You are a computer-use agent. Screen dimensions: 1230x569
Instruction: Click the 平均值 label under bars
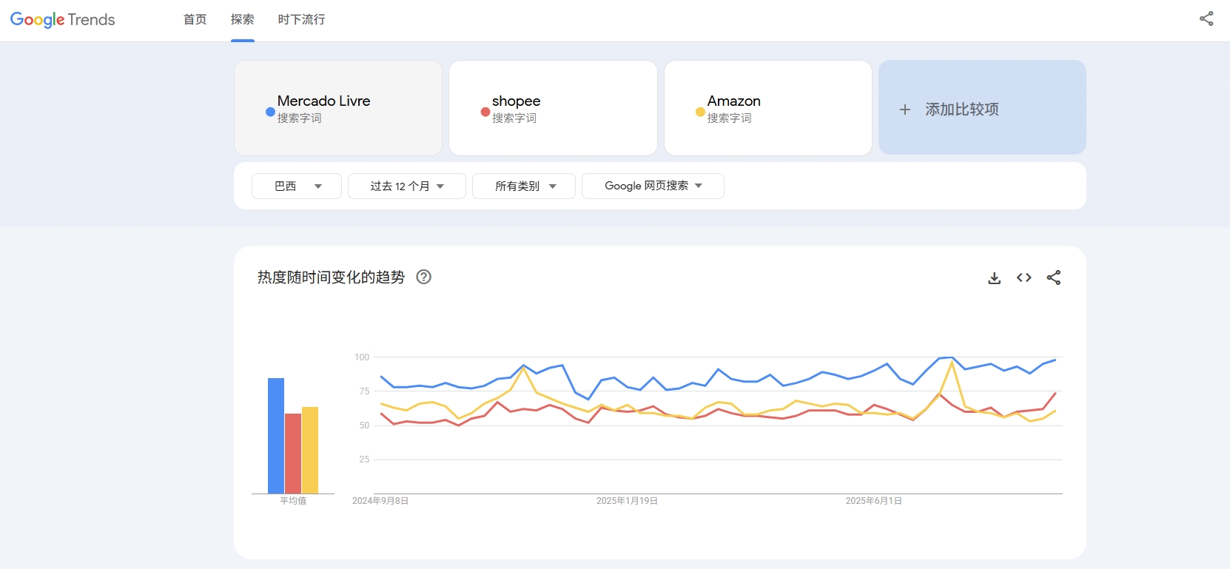(293, 501)
